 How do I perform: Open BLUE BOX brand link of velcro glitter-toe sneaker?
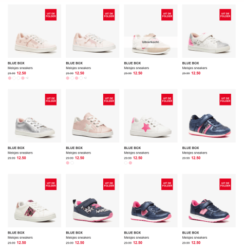(x=191, y=63)
